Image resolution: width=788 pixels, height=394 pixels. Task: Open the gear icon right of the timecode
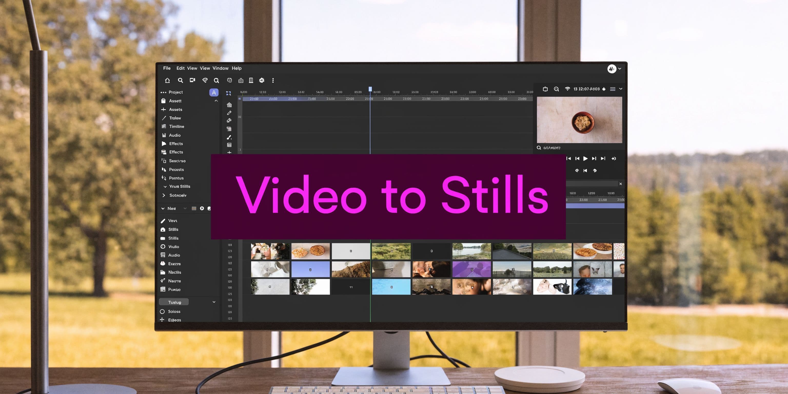coord(604,89)
